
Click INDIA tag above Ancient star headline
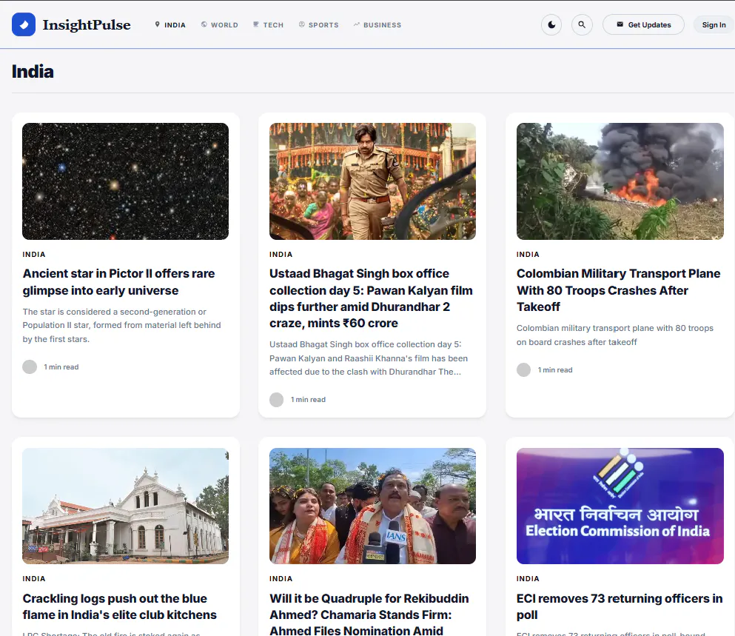click(34, 254)
